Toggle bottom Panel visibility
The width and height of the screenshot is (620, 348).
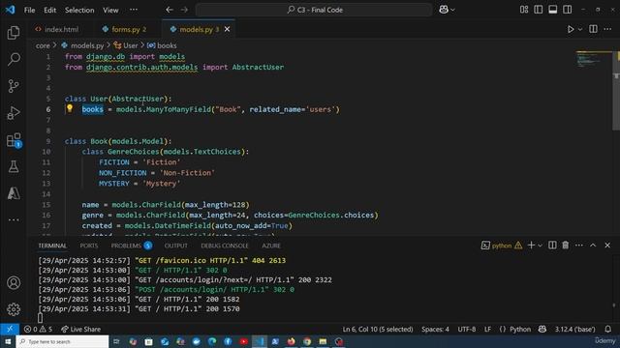coord(553,10)
